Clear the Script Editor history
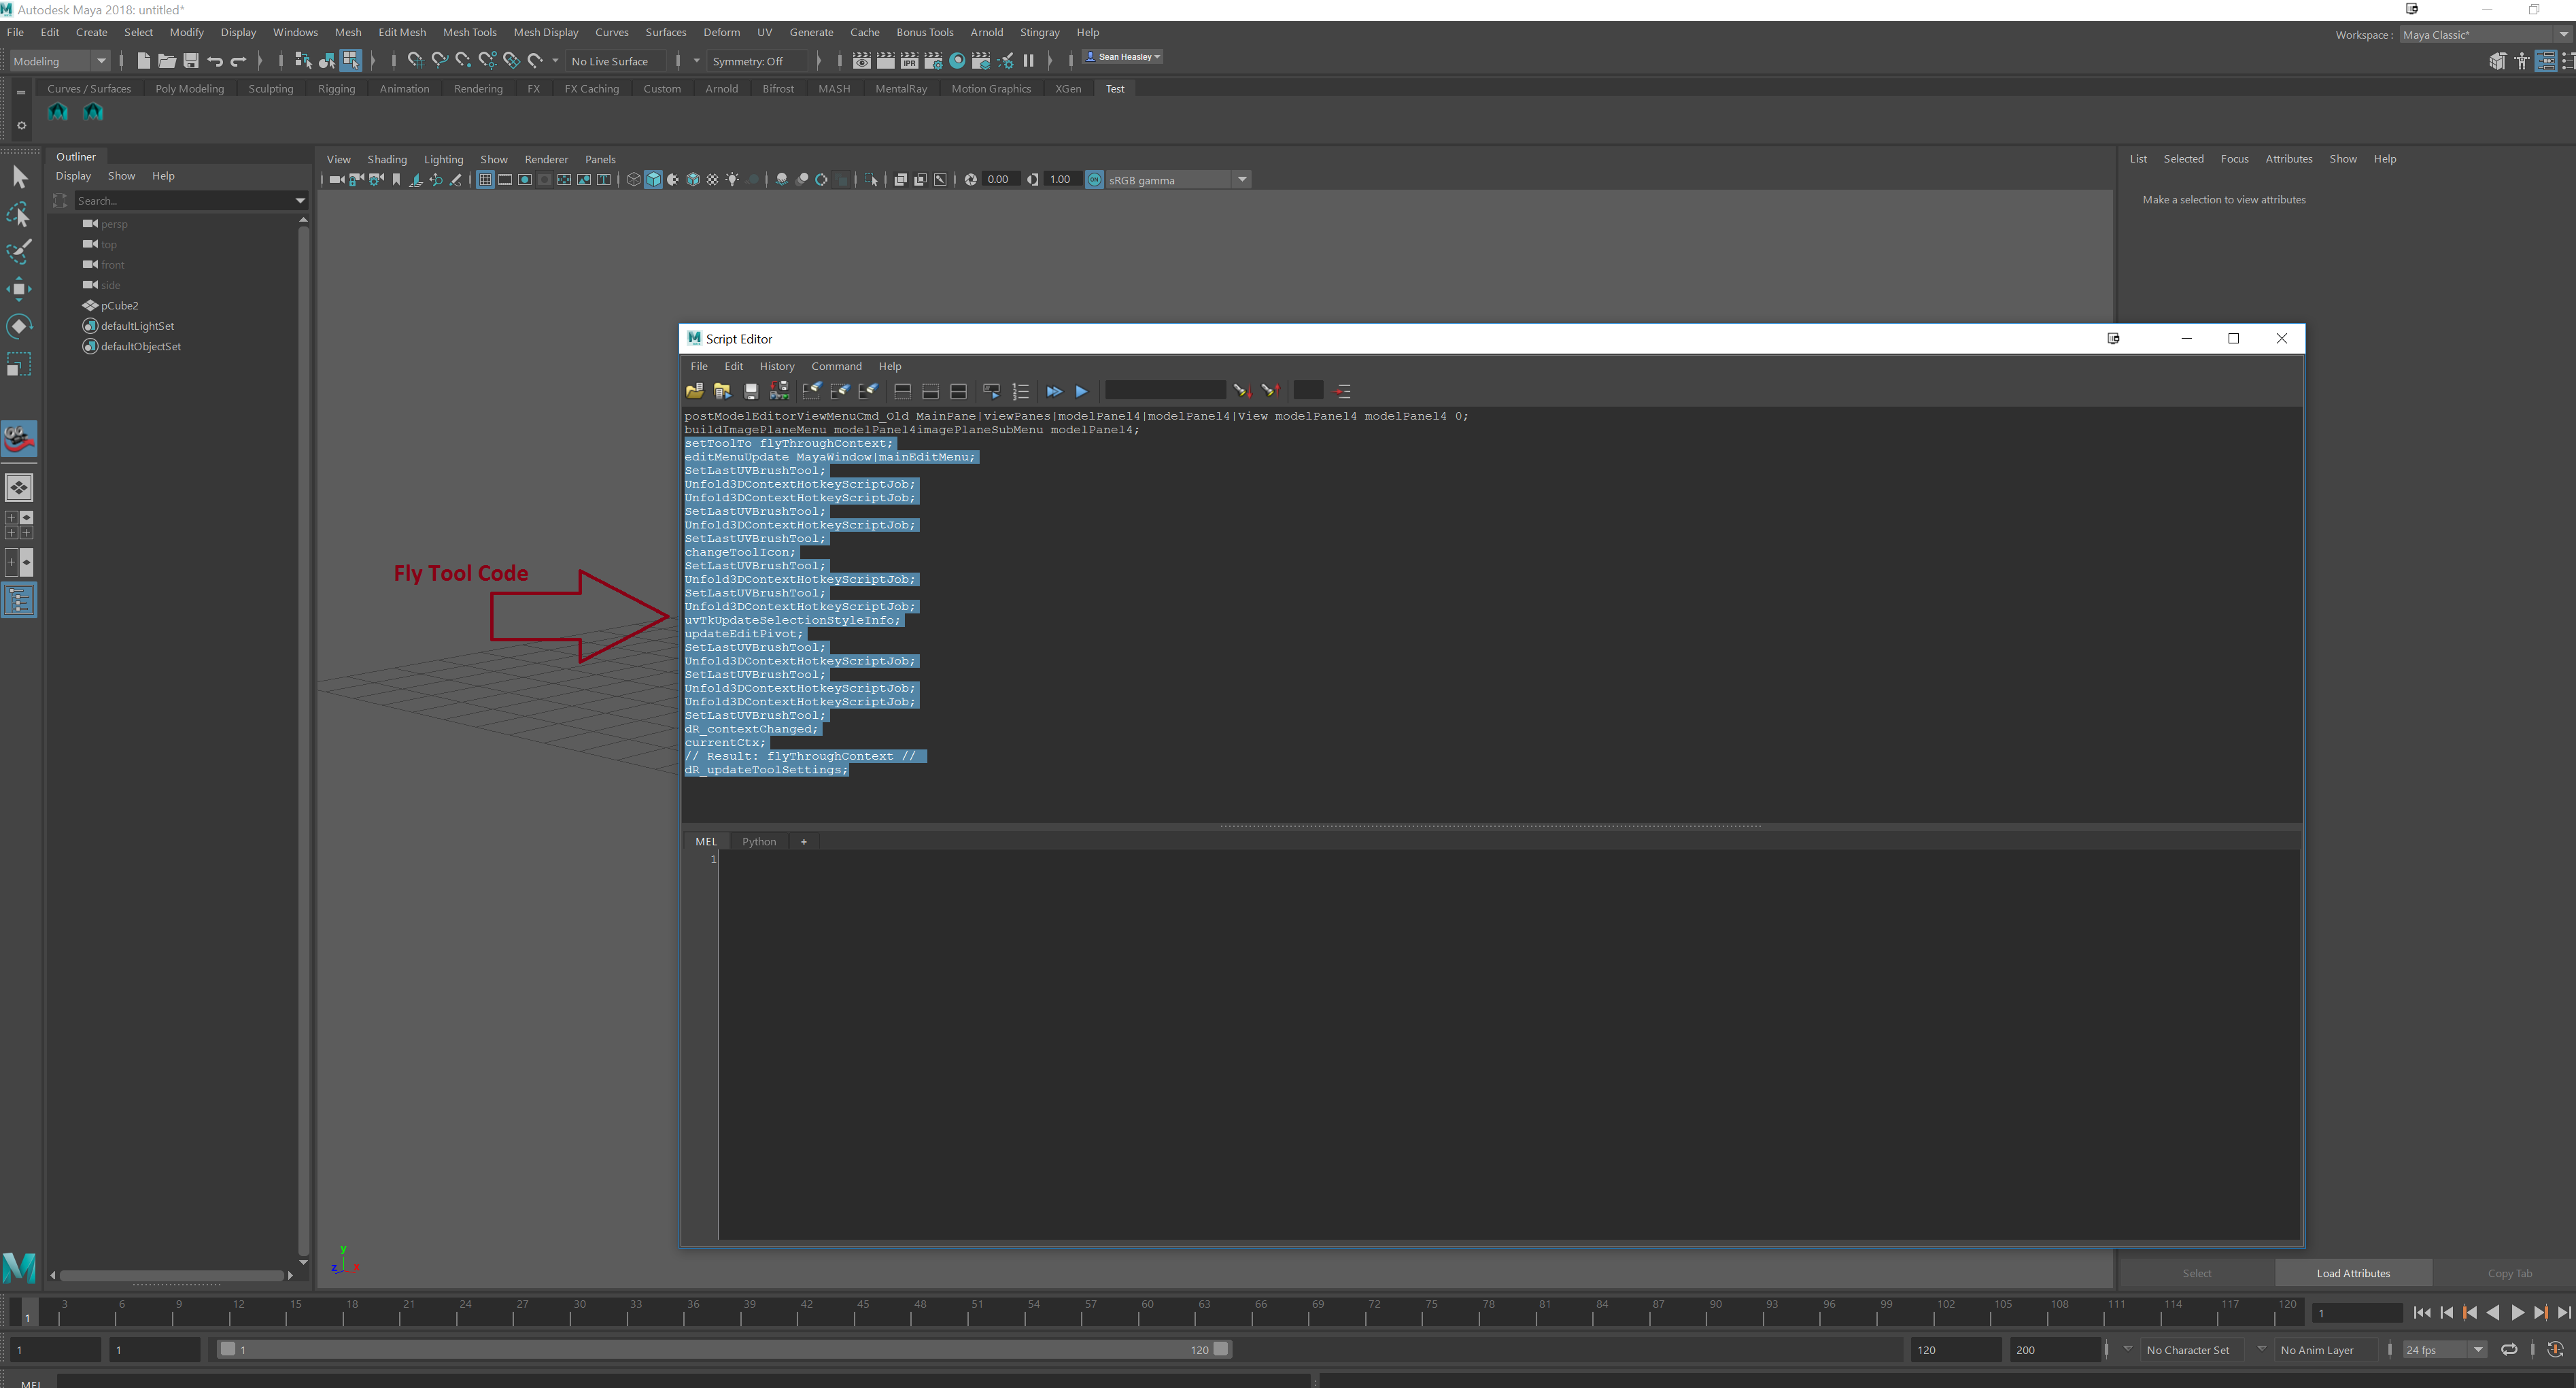This screenshot has height=1388, width=2576. point(811,391)
